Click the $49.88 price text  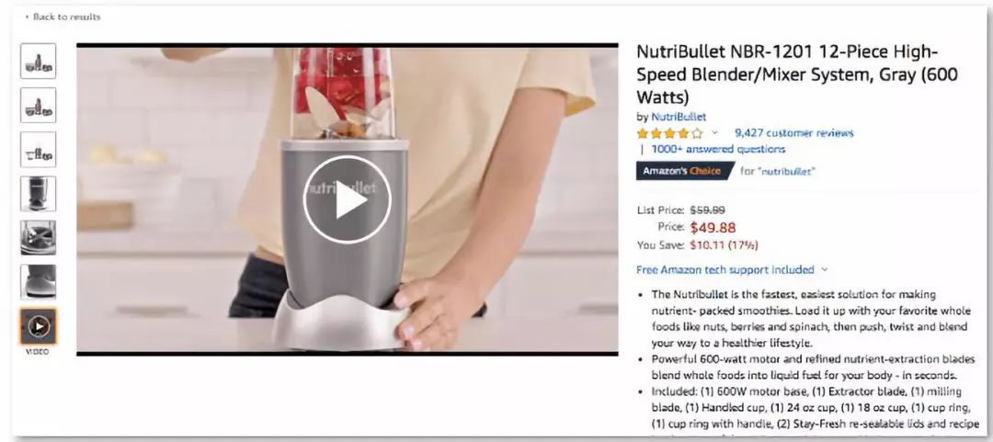(713, 227)
